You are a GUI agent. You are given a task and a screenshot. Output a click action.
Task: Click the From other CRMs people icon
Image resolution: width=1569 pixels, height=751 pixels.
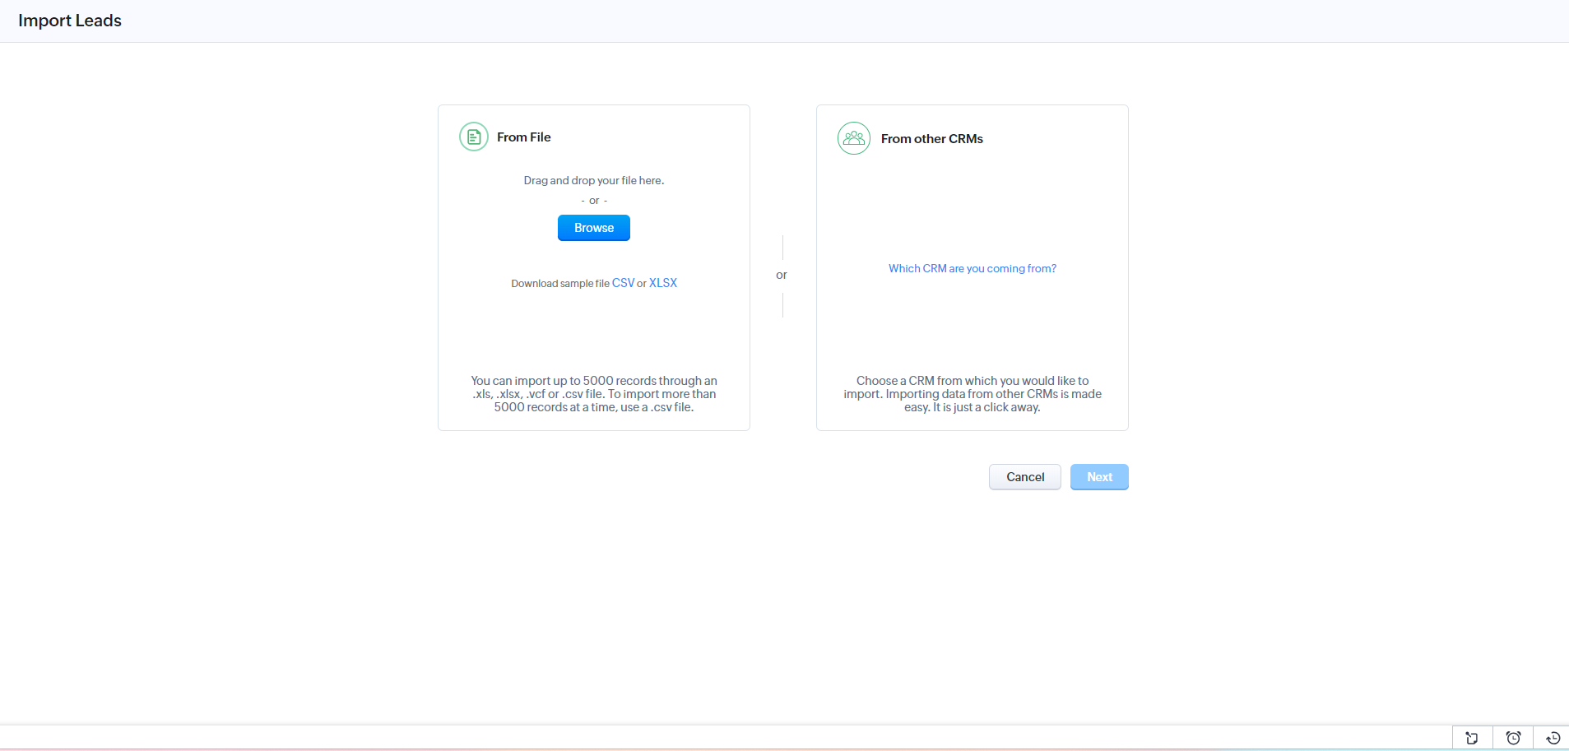[x=853, y=138]
